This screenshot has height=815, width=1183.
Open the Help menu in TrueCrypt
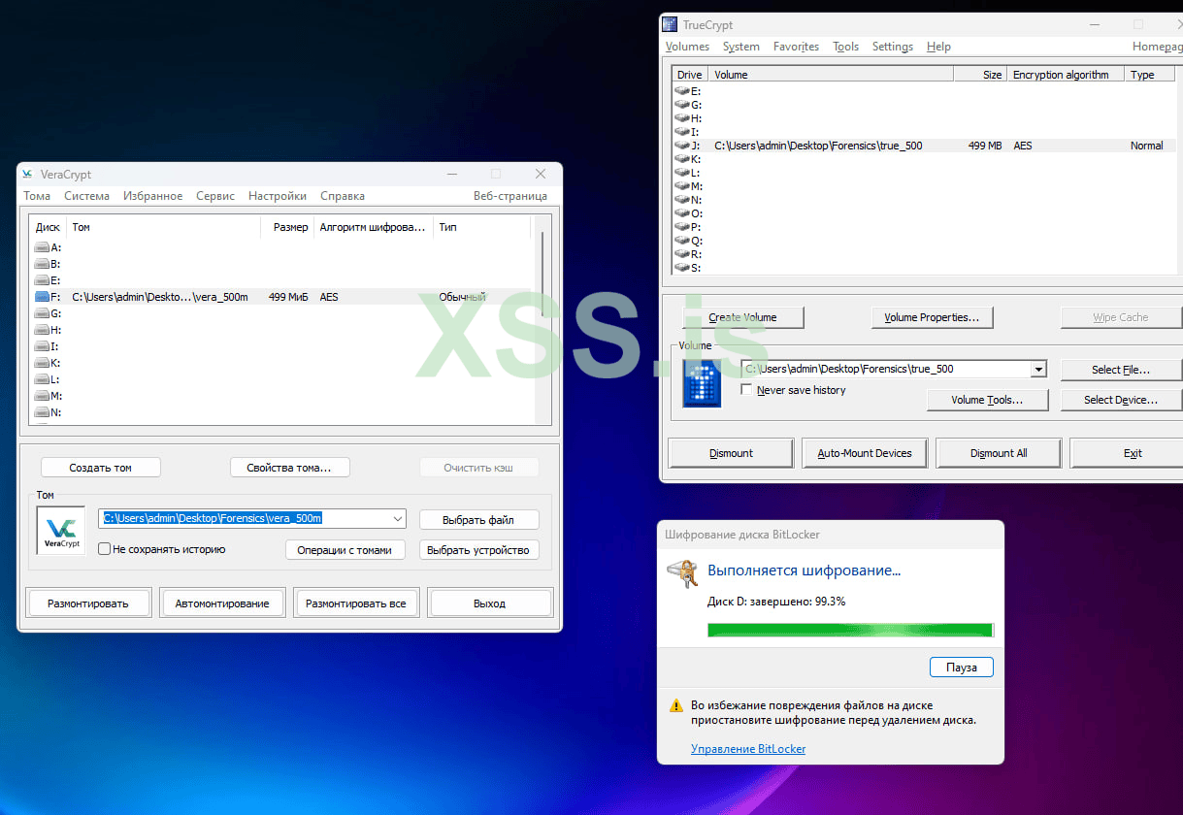tap(938, 47)
